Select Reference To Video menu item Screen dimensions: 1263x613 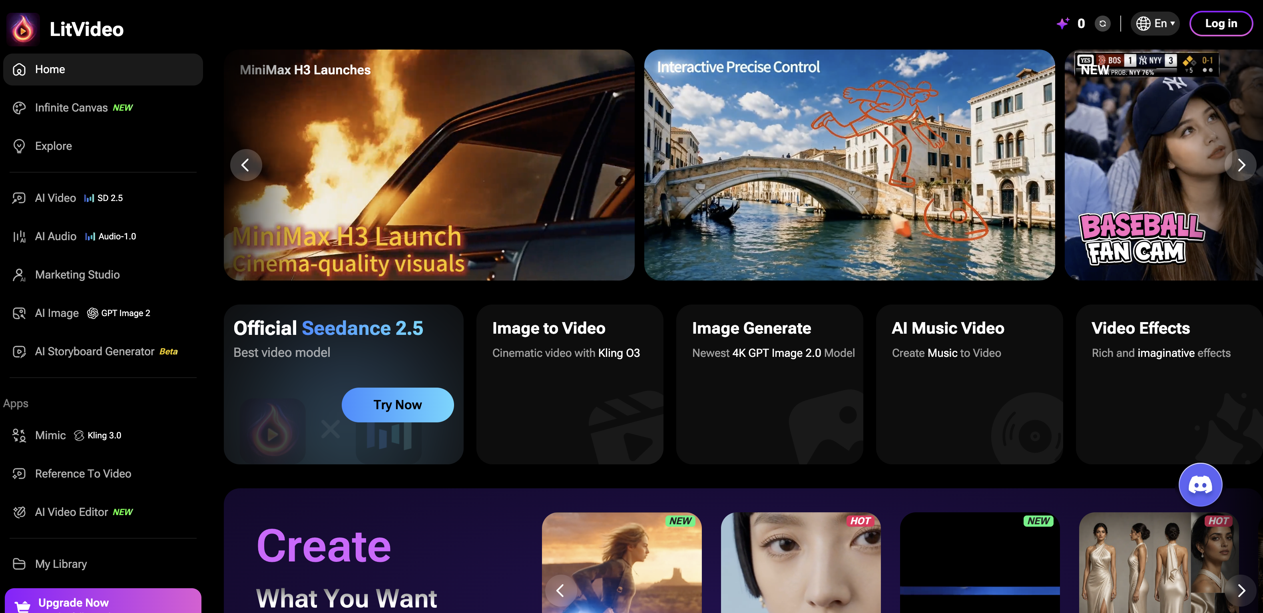[103, 474]
